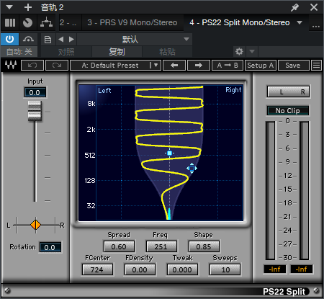Open the A: Default Preset menu

click(115, 66)
